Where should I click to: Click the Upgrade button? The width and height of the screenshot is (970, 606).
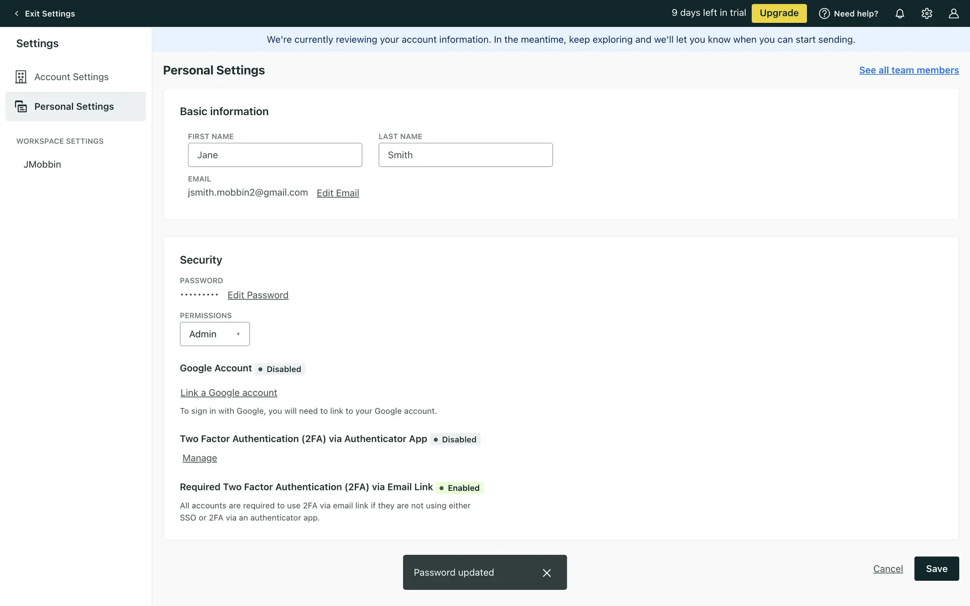pos(779,13)
